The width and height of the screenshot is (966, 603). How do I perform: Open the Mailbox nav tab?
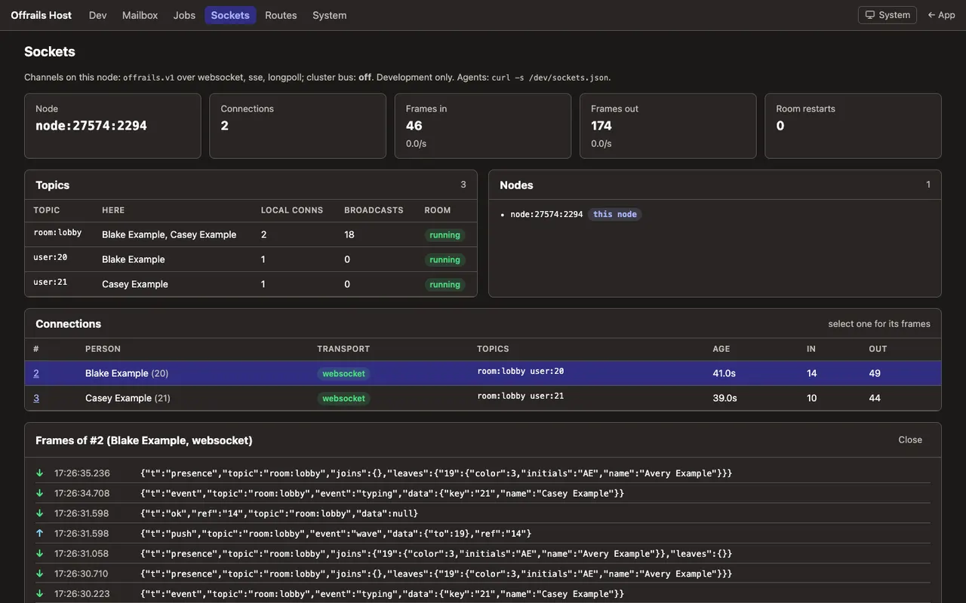click(140, 15)
